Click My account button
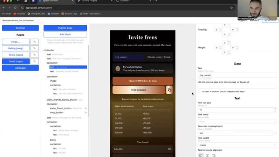 click(x=270, y=20)
